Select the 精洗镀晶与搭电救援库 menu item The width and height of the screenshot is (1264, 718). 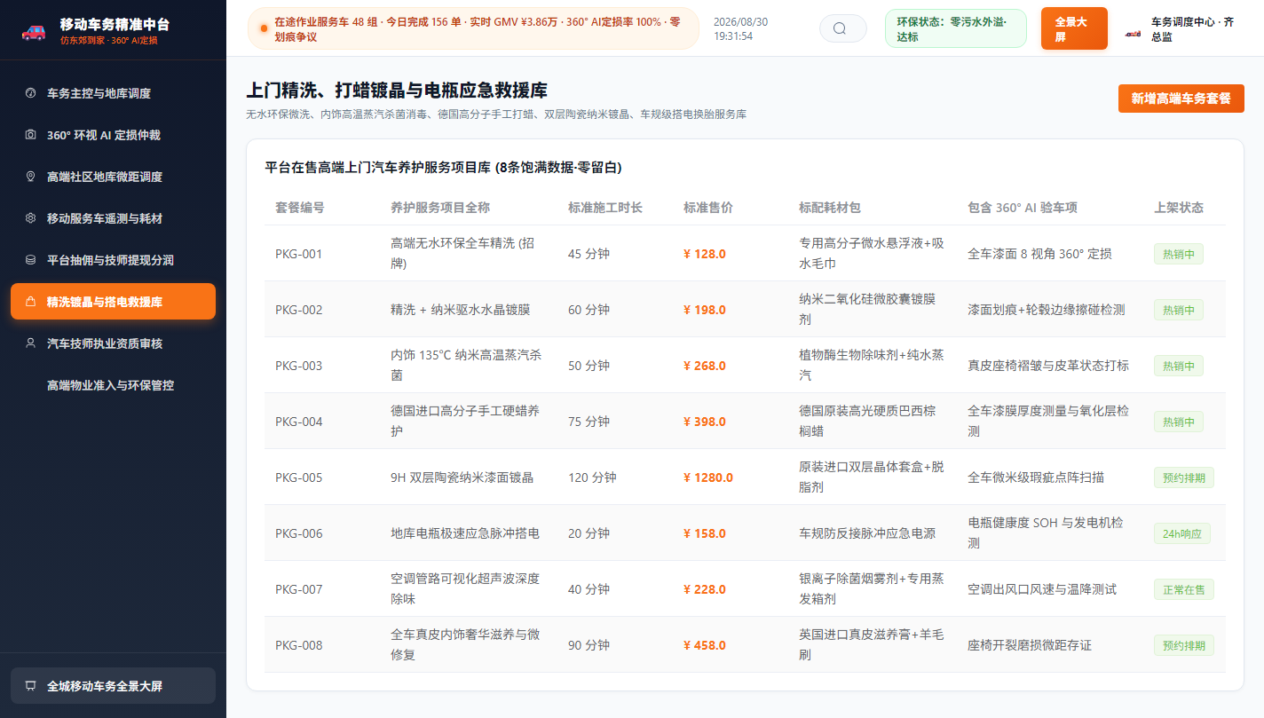pos(113,302)
